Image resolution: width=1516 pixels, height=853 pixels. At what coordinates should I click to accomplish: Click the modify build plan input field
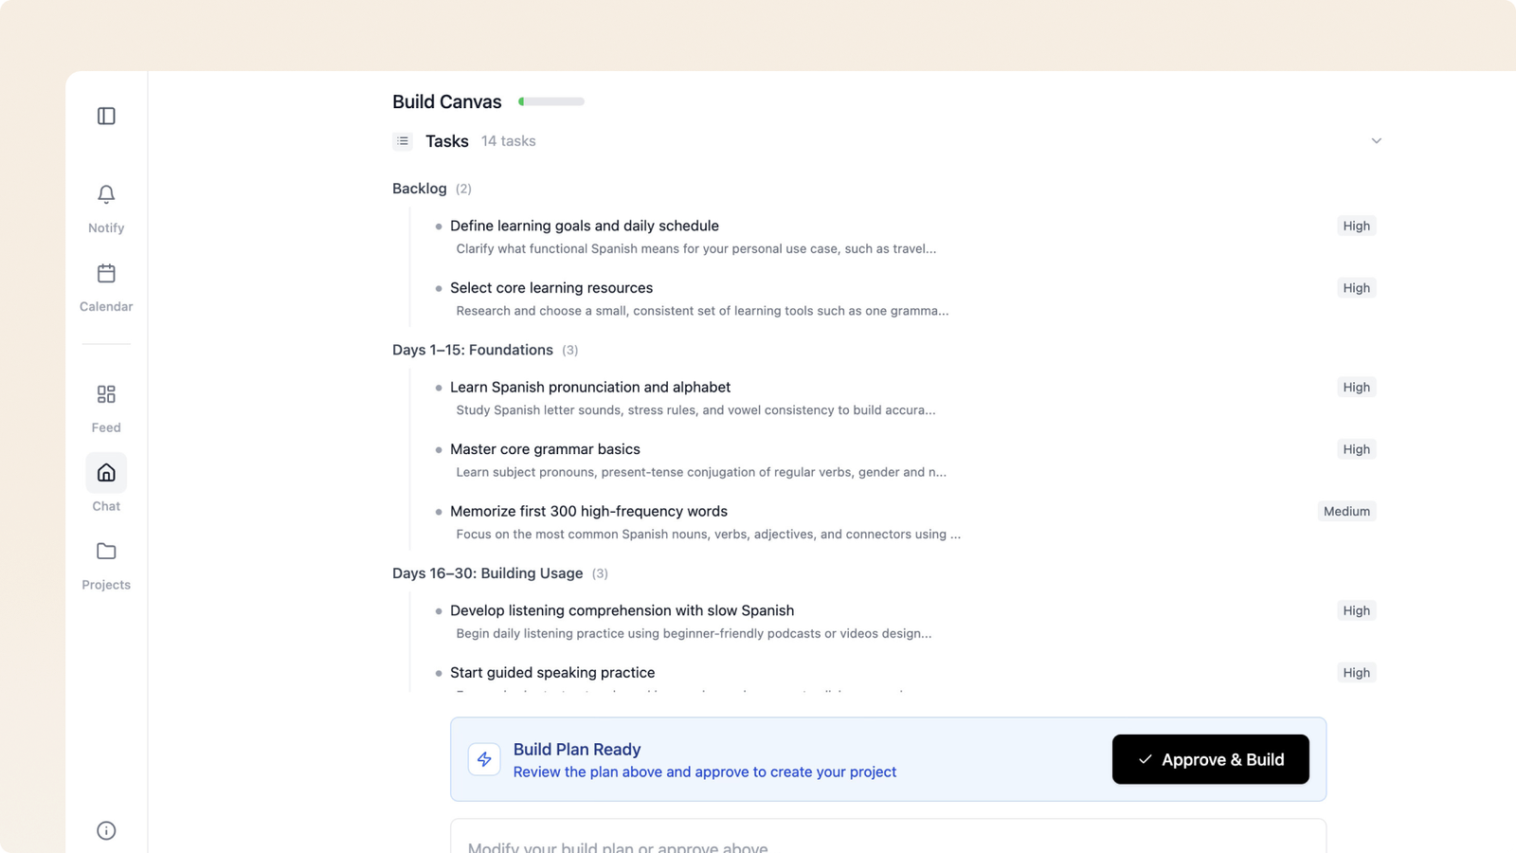point(888,838)
